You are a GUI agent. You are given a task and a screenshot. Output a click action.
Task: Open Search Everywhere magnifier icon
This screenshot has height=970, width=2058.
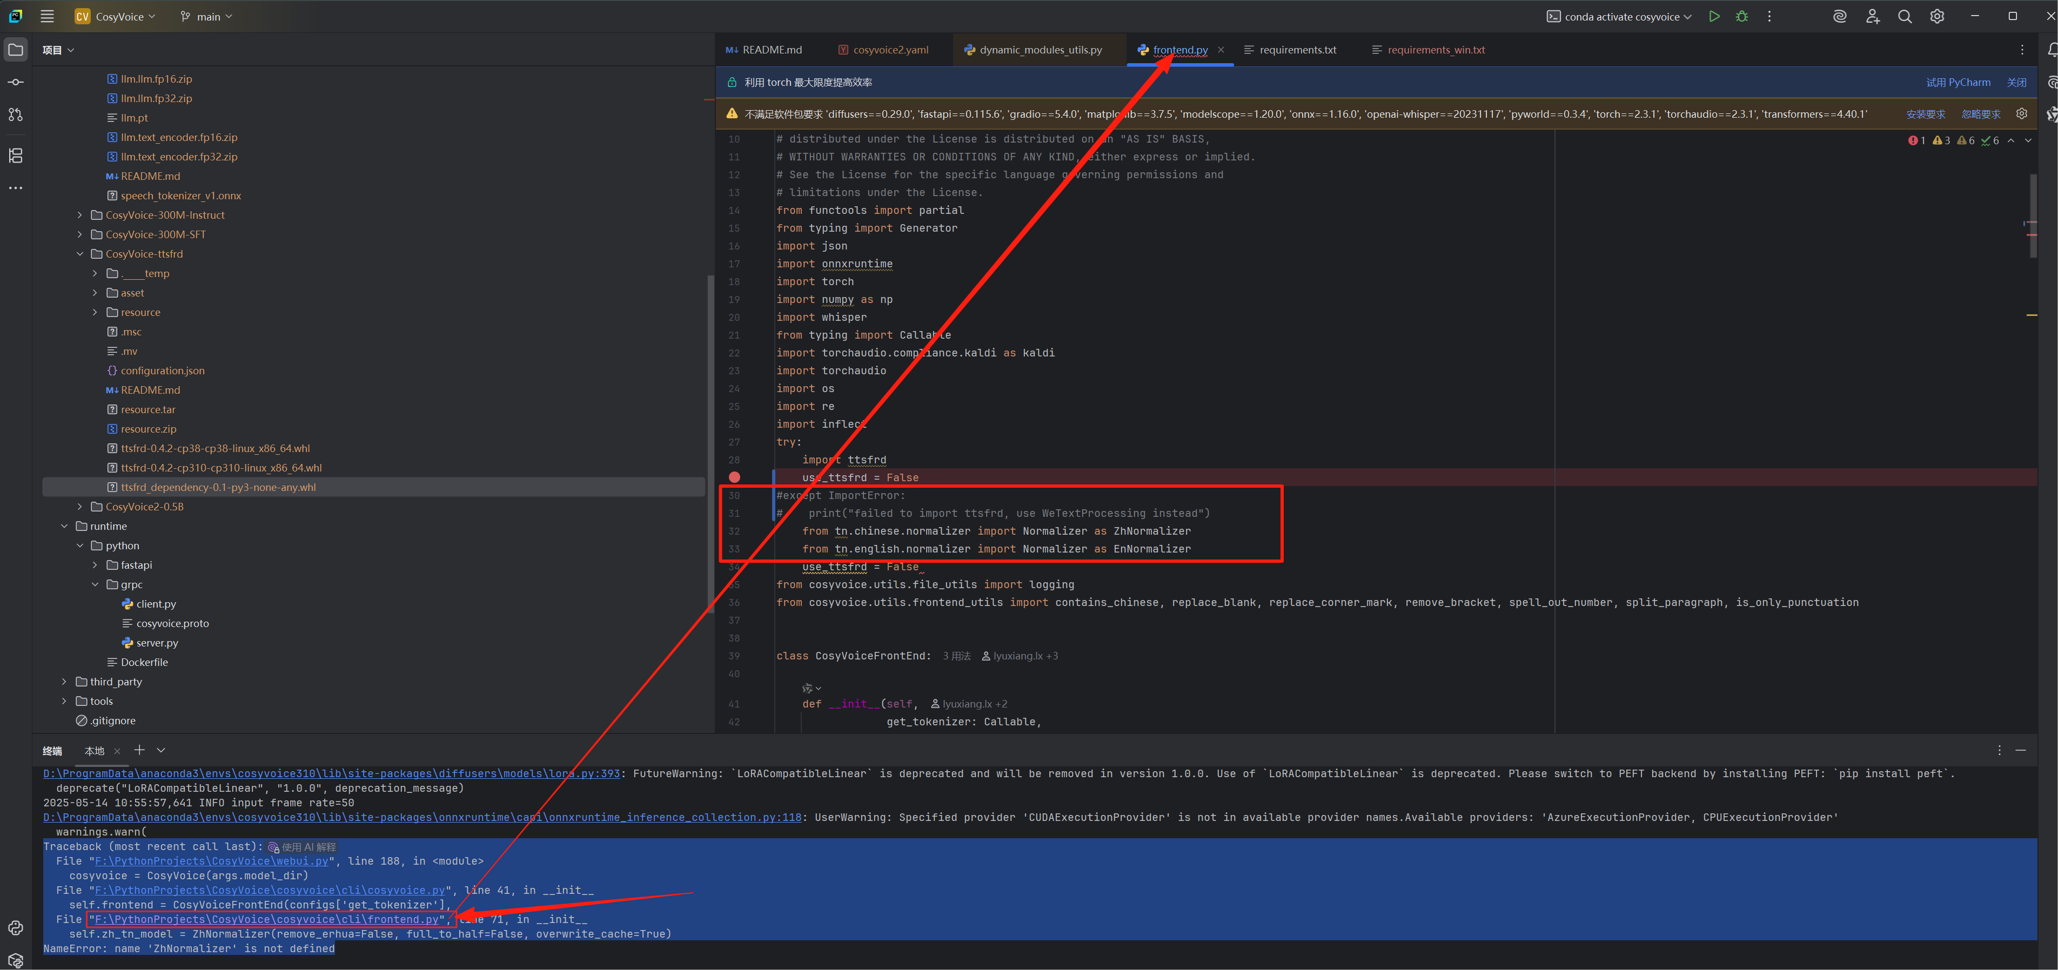tap(1905, 16)
